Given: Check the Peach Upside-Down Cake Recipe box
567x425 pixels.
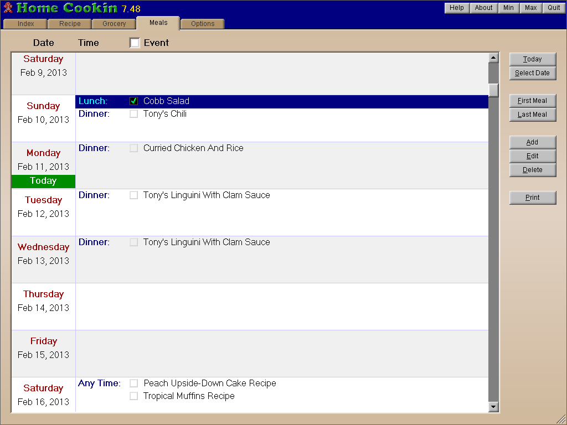Looking at the screenshot, I should pos(133,383).
